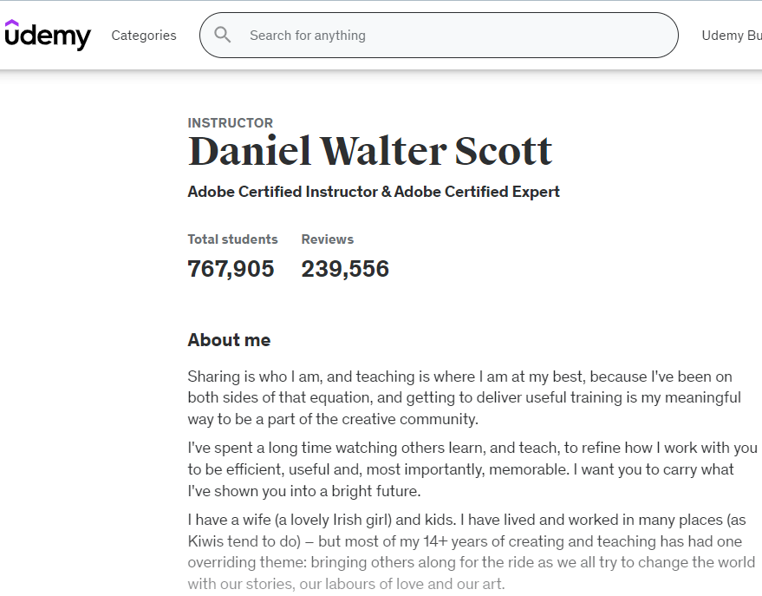Select the 767,905 student count
This screenshot has height=596, width=762.
coord(231,269)
